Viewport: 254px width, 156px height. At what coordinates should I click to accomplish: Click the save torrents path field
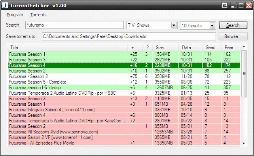click(129, 36)
